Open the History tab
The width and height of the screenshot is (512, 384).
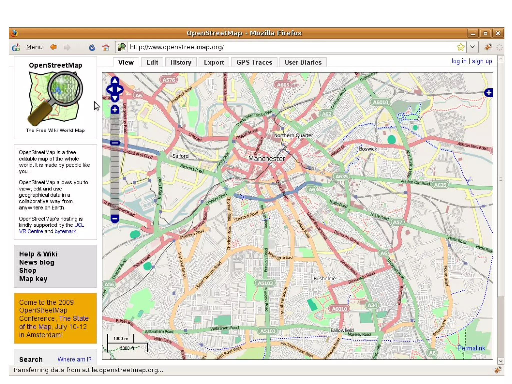point(181,62)
